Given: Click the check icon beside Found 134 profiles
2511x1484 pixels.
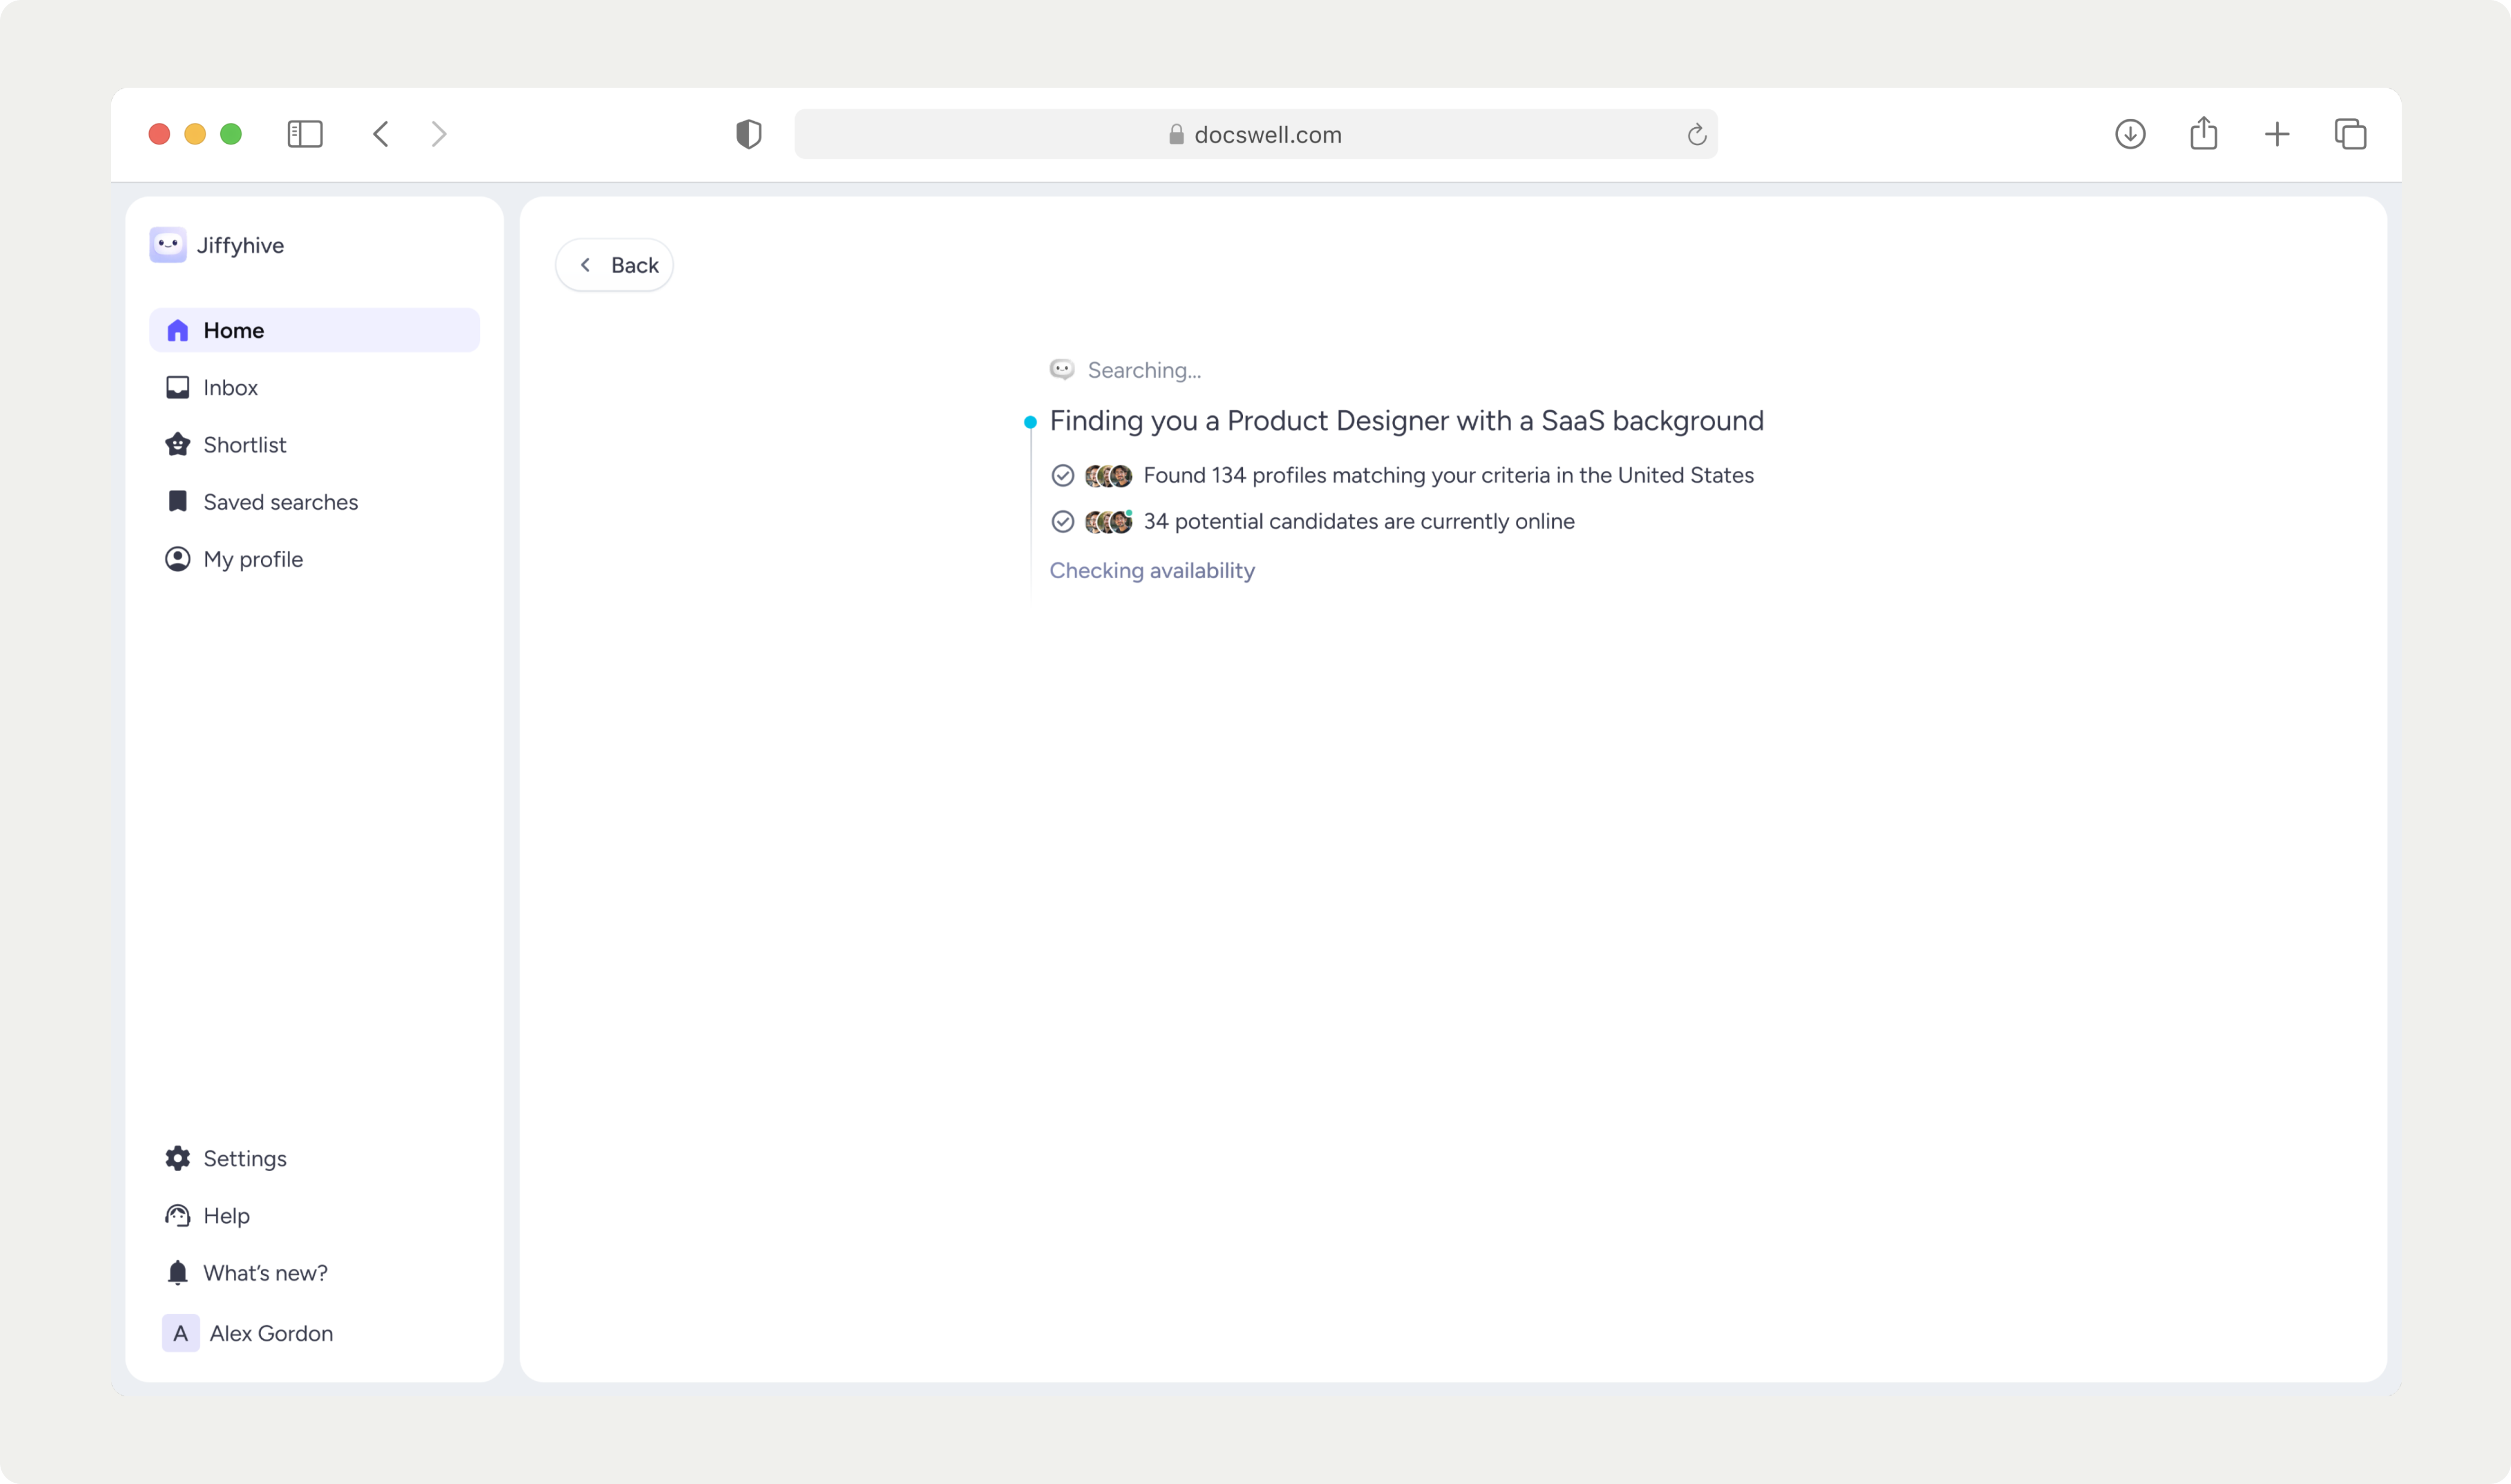Looking at the screenshot, I should click(1063, 475).
